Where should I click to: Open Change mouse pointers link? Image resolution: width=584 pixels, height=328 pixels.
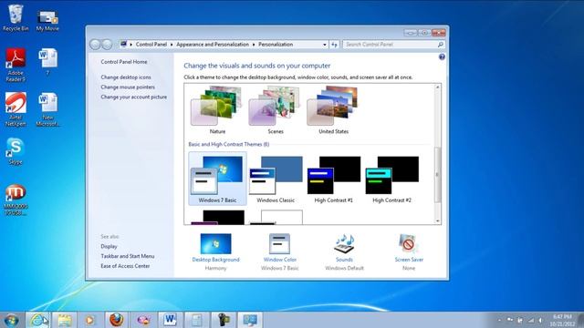pyautogui.click(x=128, y=87)
